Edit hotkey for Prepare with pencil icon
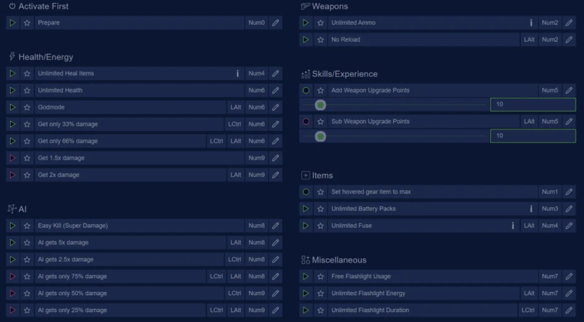 [275, 23]
